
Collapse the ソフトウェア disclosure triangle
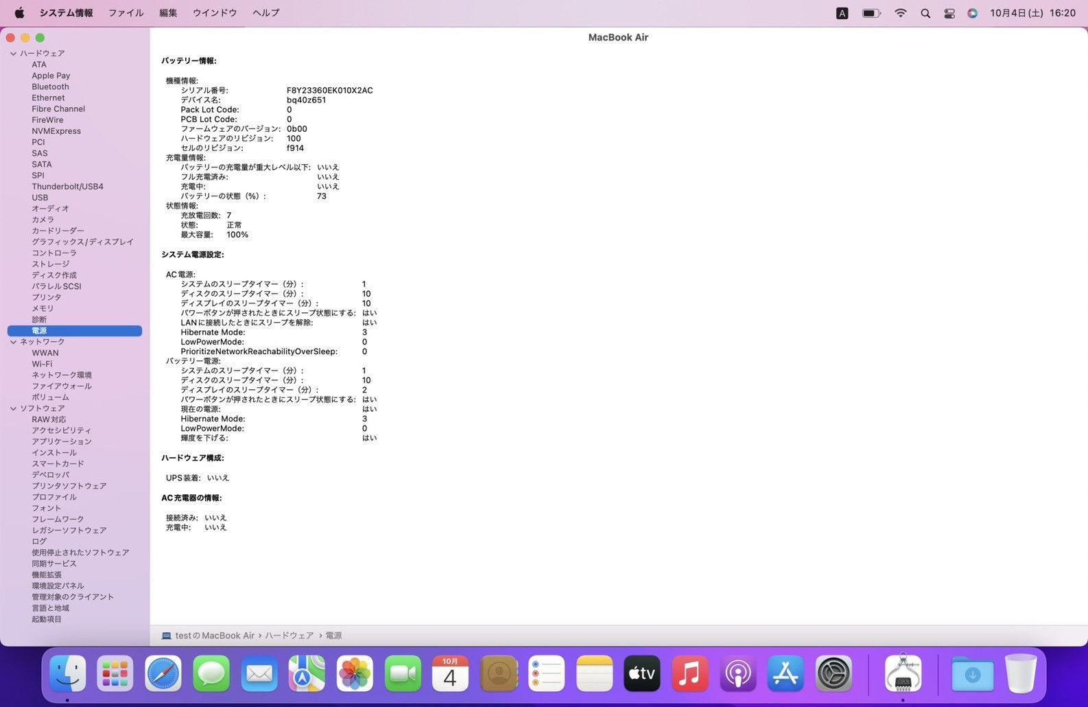pyautogui.click(x=13, y=408)
